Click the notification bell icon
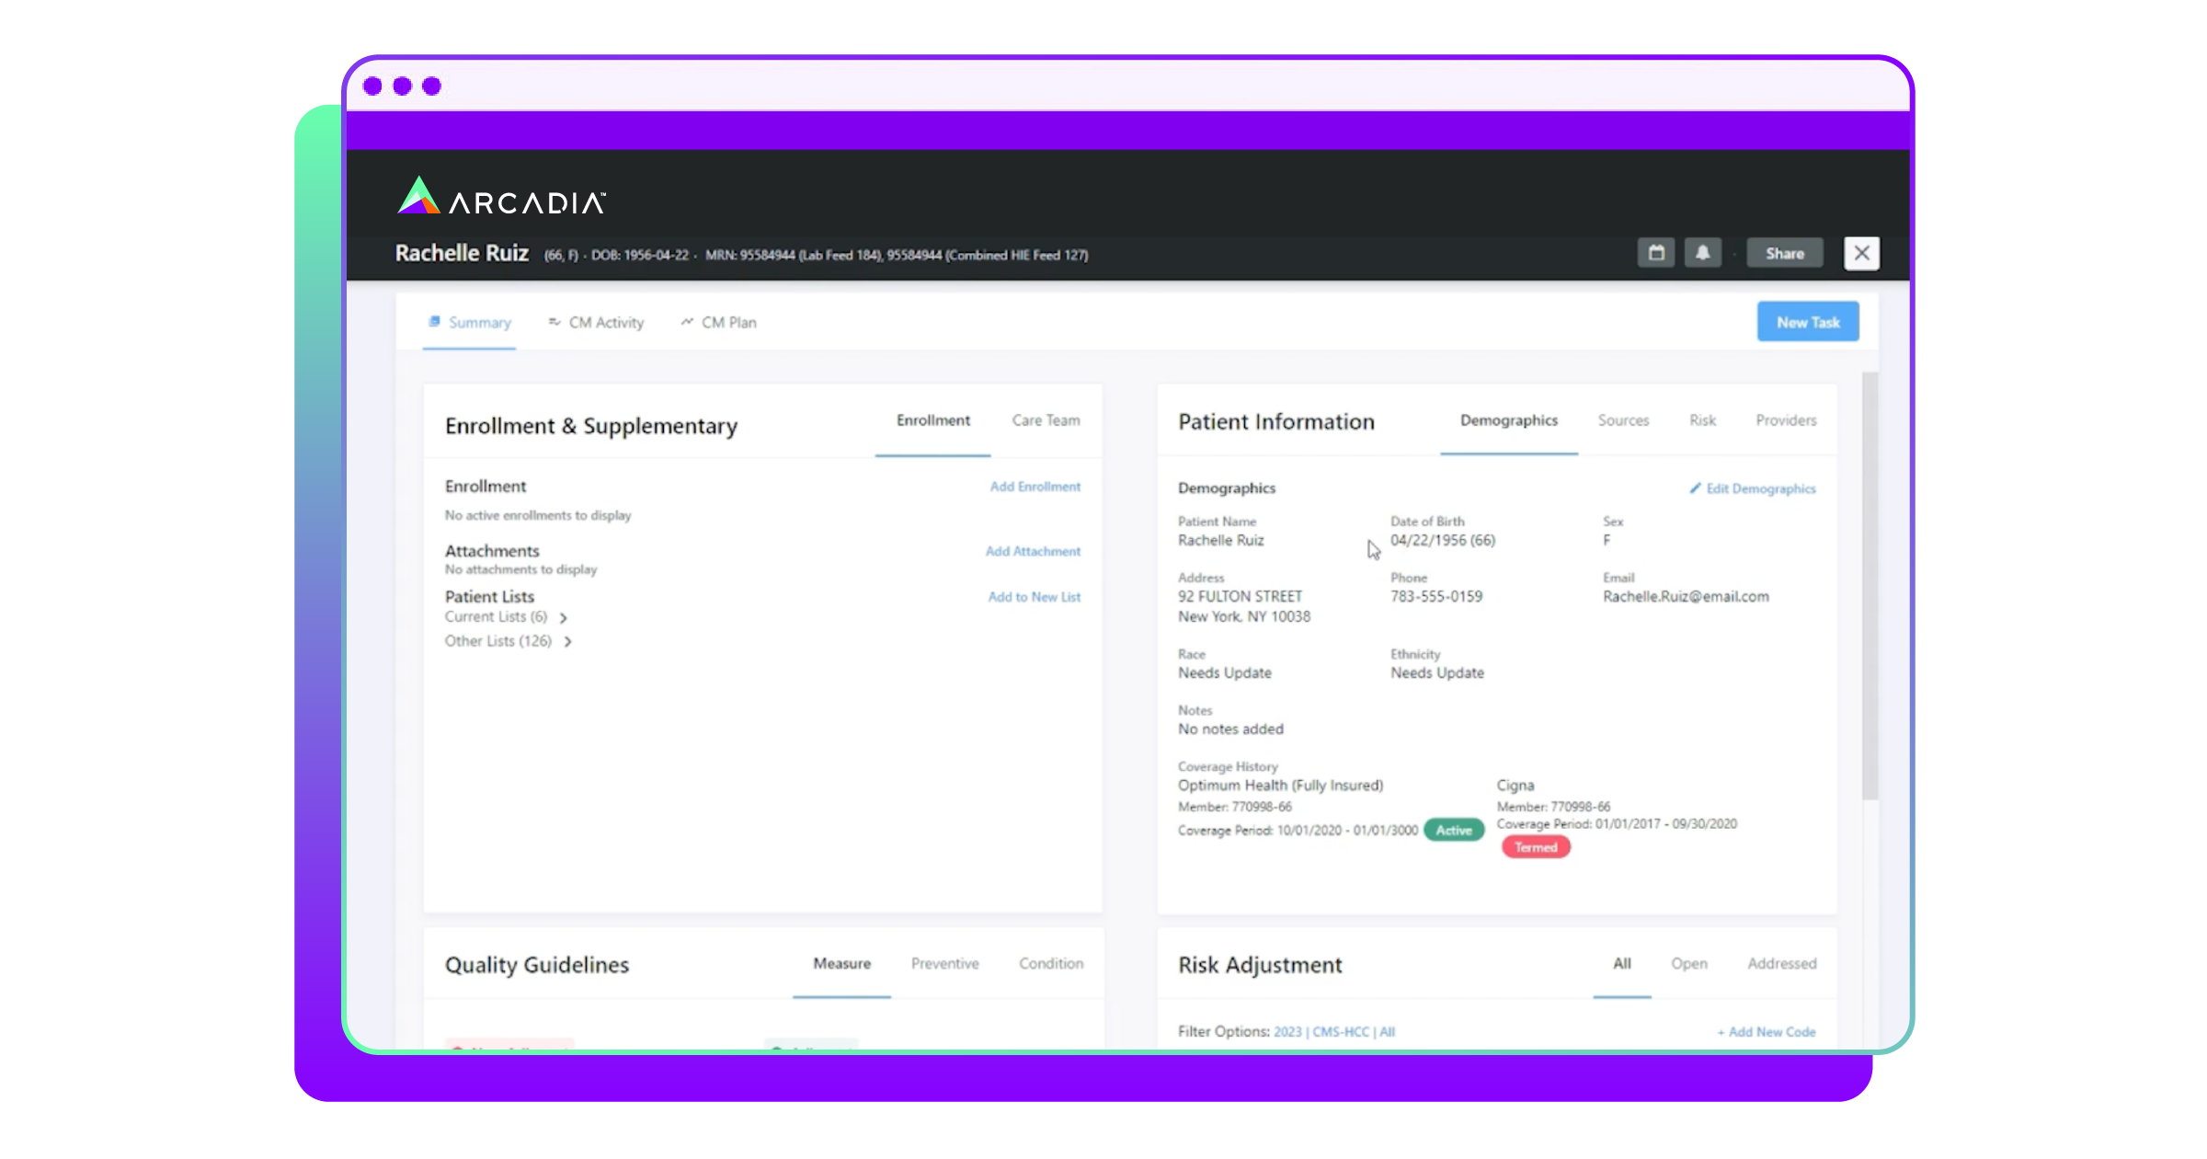Viewport: 2207px width, 1159px height. tap(1702, 253)
